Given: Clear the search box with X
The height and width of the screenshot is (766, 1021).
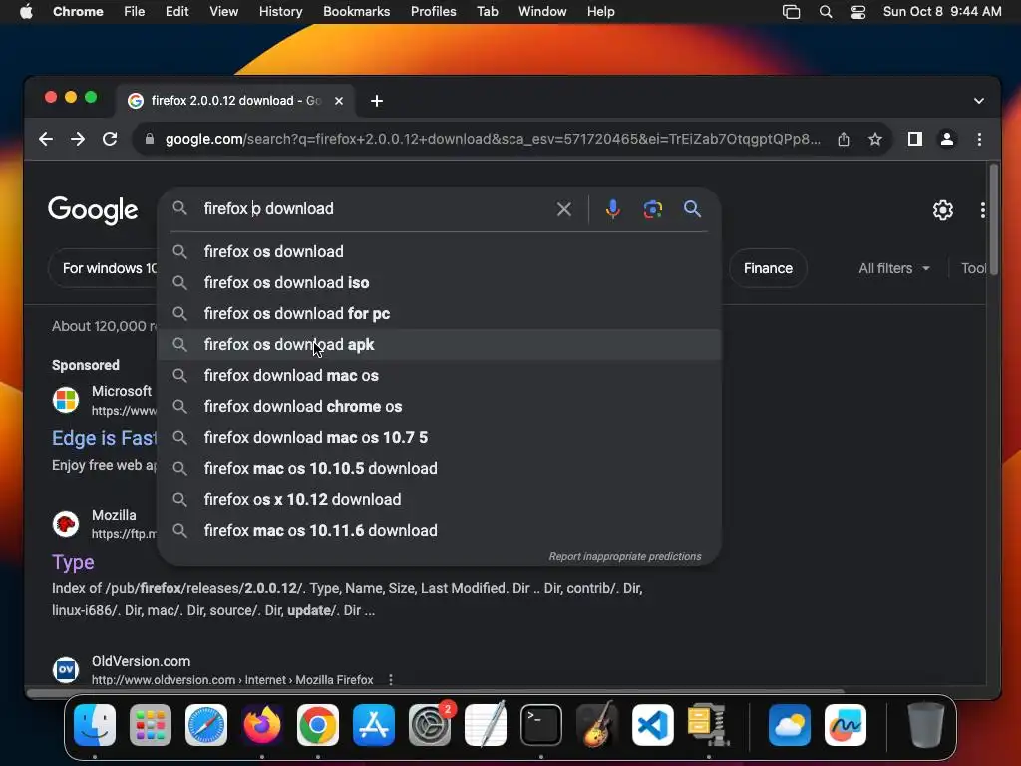Looking at the screenshot, I should pos(564,209).
